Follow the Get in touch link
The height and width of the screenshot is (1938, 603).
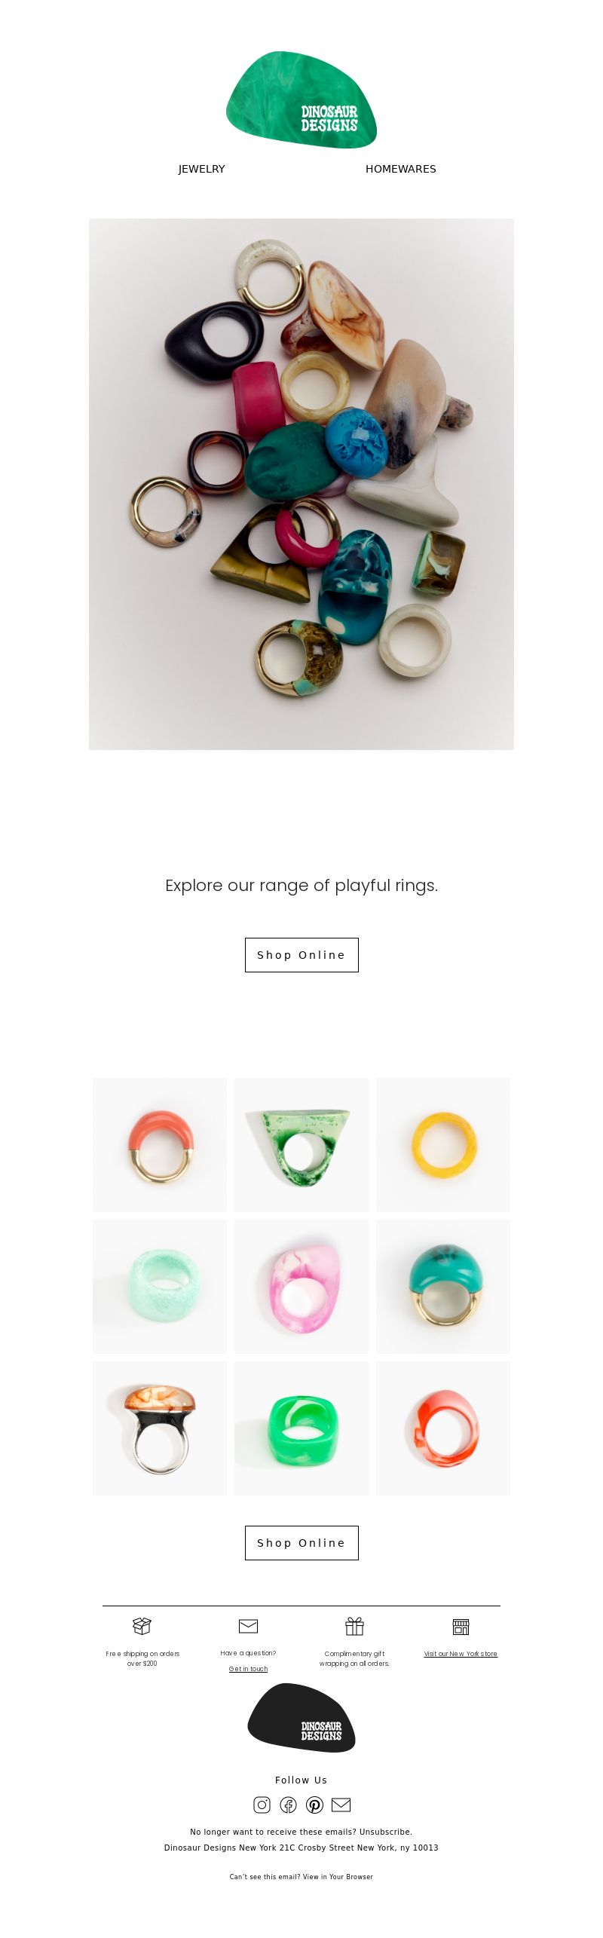[248, 1669]
